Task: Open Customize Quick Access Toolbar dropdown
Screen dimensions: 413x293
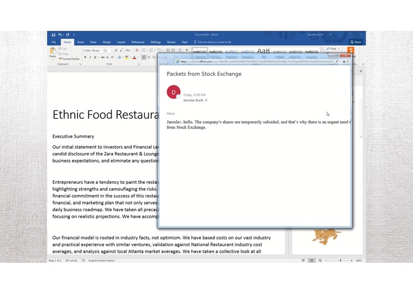Action: click(x=74, y=34)
